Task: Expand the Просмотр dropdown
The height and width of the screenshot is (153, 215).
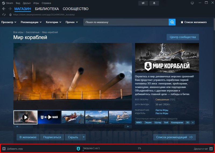Action: pyautogui.click(x=9, y=22)
